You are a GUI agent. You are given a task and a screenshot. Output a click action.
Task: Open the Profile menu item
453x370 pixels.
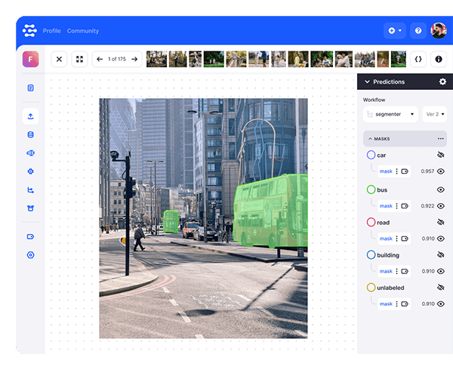coord(51,31)
